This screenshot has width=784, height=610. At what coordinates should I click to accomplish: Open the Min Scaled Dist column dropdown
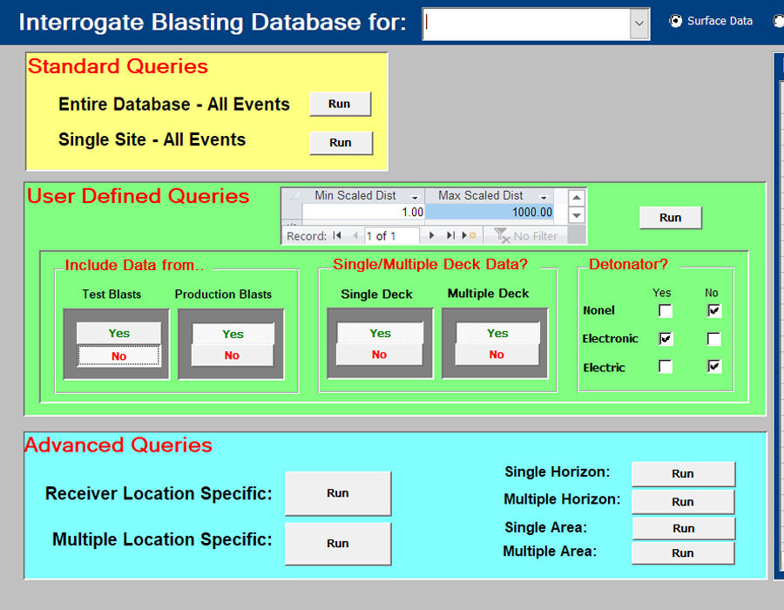(x=414, y=195)
